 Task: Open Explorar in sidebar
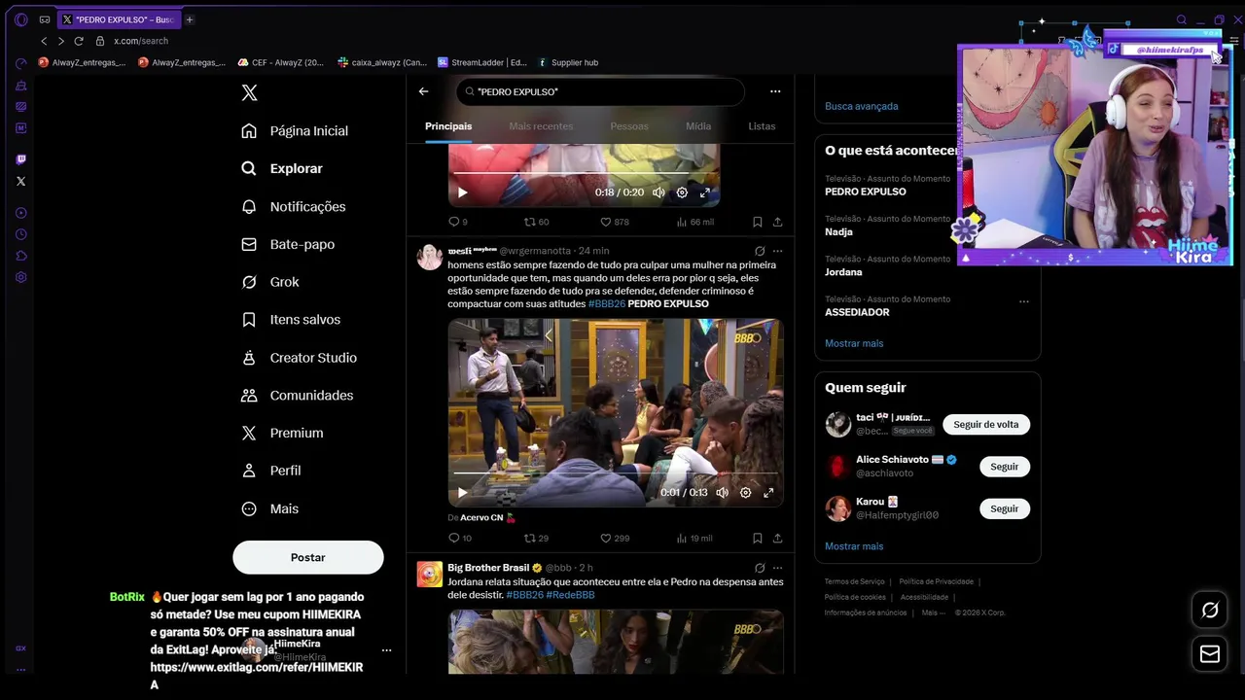[x=282, y=168]
